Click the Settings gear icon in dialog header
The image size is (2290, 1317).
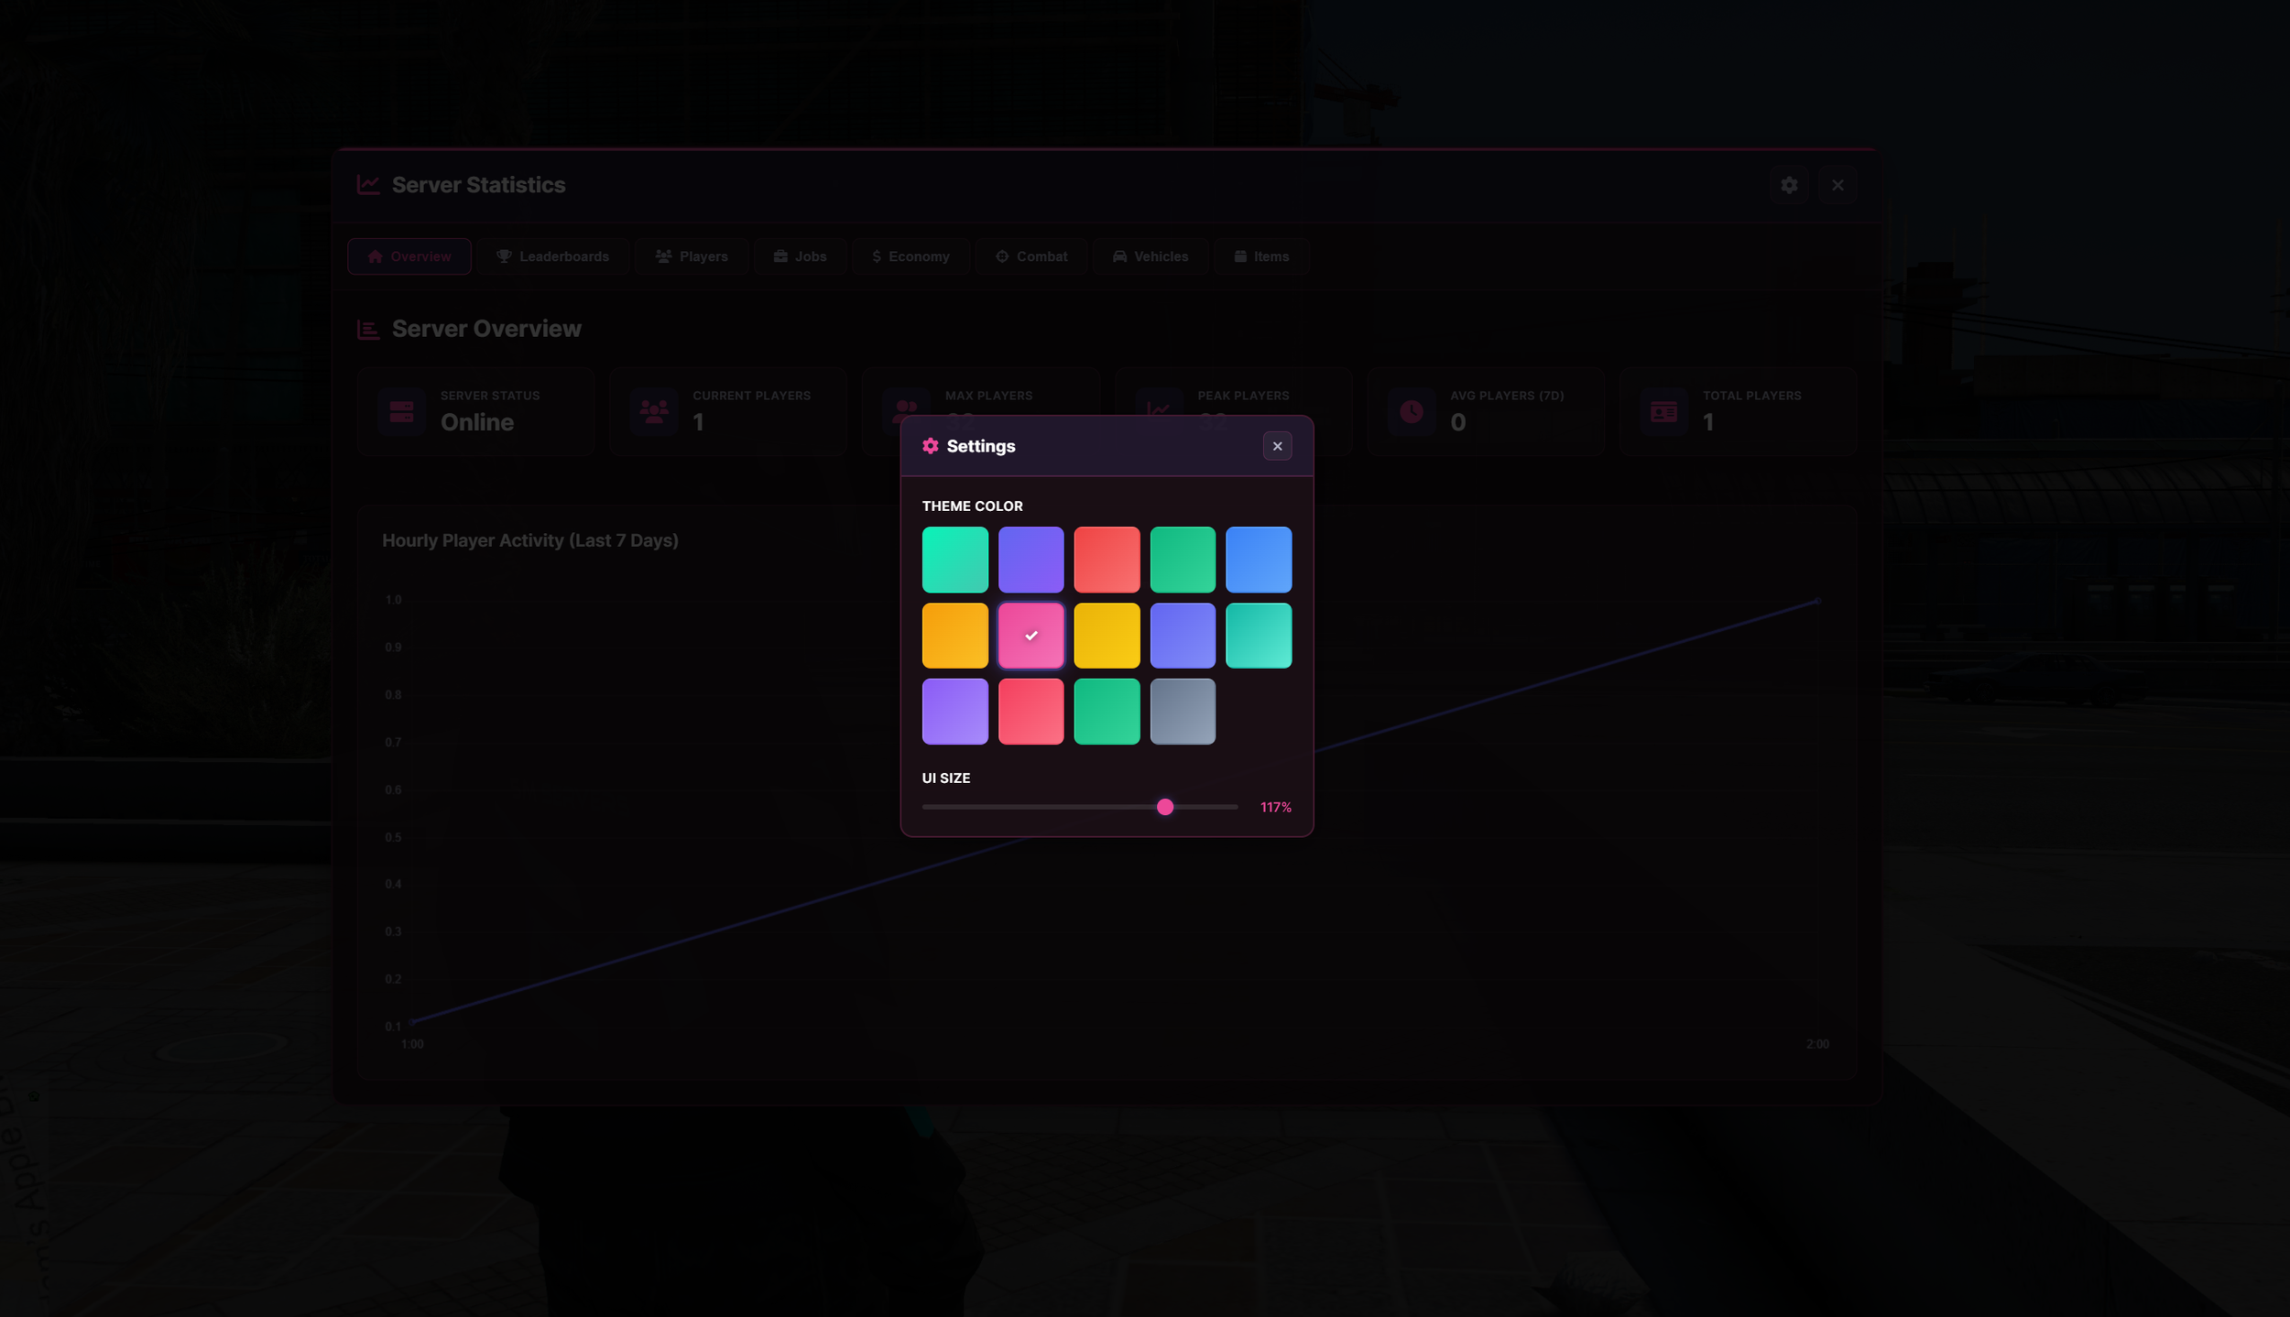930,446
